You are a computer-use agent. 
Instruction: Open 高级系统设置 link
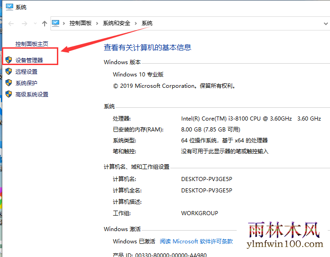point(32,95)
